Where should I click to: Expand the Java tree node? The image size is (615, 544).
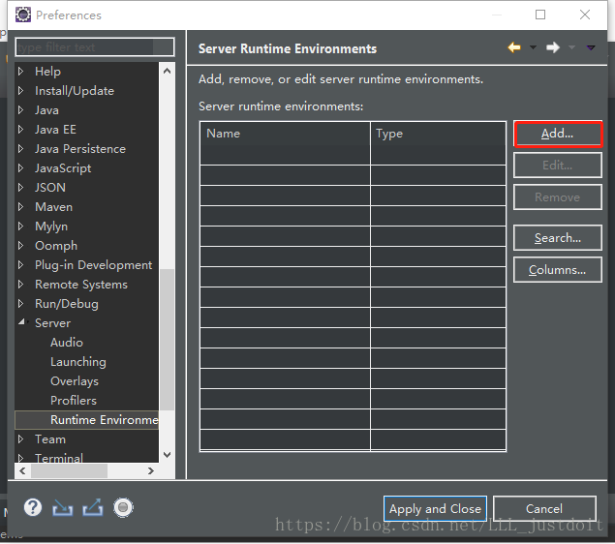[20, 110]
